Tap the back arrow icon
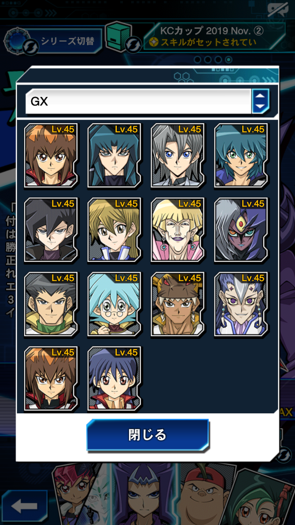 25,506
